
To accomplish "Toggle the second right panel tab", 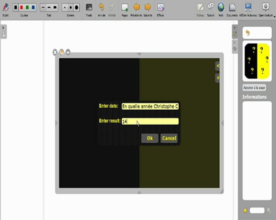I will [235, 46].
